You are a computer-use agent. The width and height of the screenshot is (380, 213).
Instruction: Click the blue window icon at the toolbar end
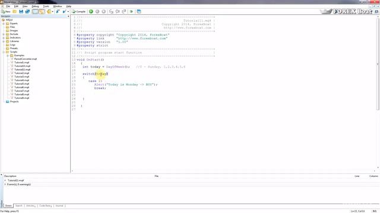[139, 12]
